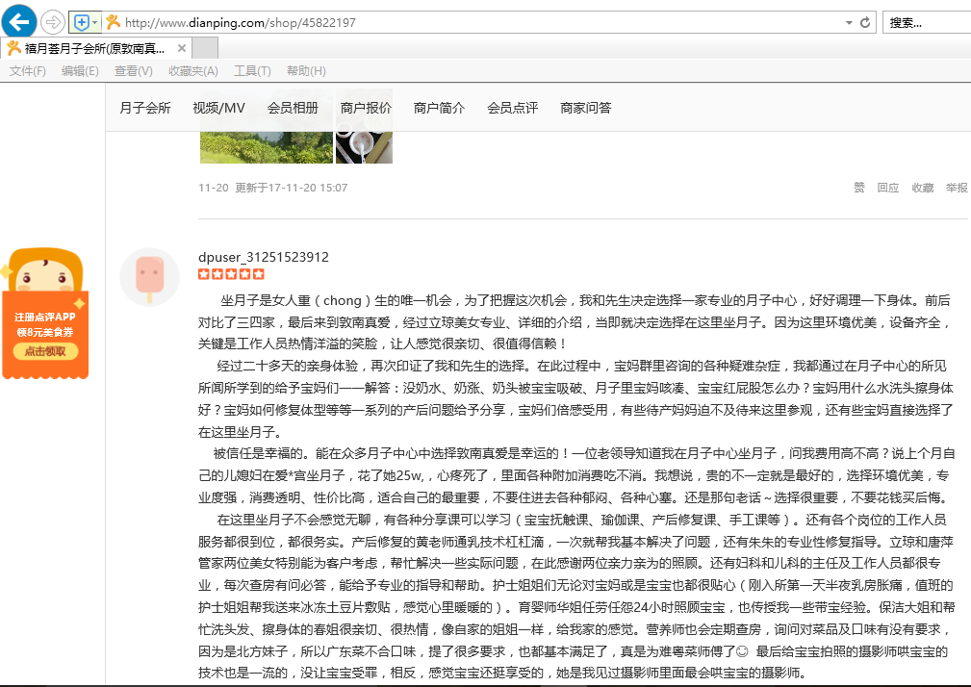971x687 pixels.
Task: Select the 商家问答 navigation tab
Action: point(583,109)
